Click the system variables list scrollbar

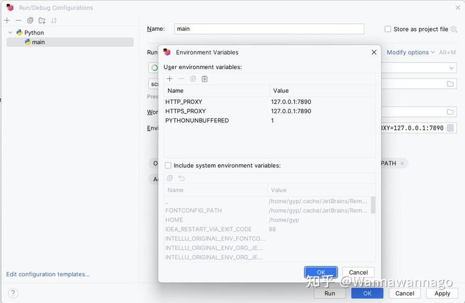pos(373,205)
